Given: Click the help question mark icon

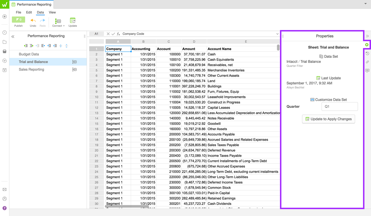Looking at the screenshot, I should point(5,208).
